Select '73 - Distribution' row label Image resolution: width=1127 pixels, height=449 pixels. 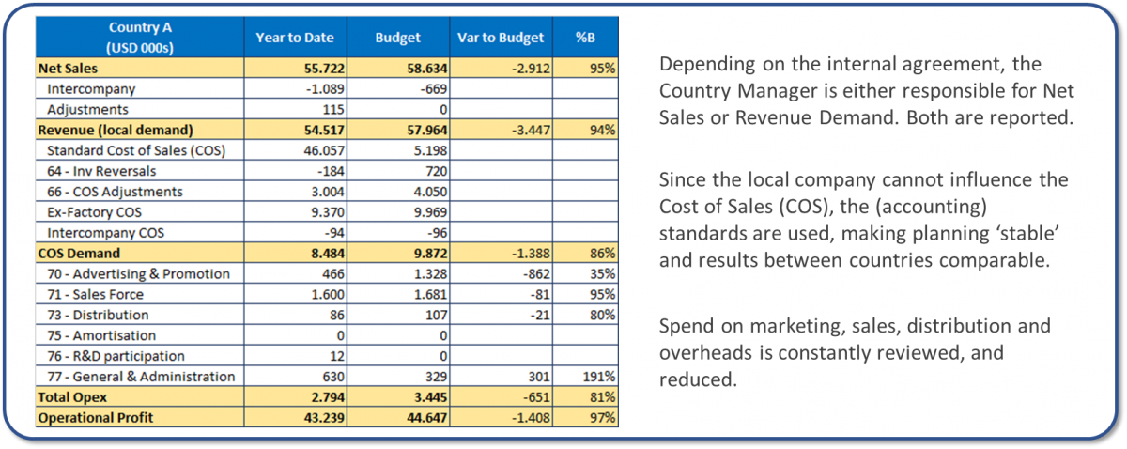(98, 316)
